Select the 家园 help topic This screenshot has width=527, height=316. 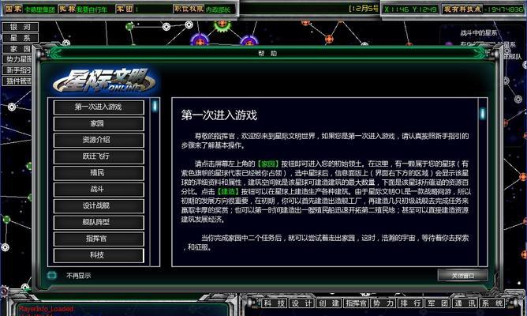[99, 124]
